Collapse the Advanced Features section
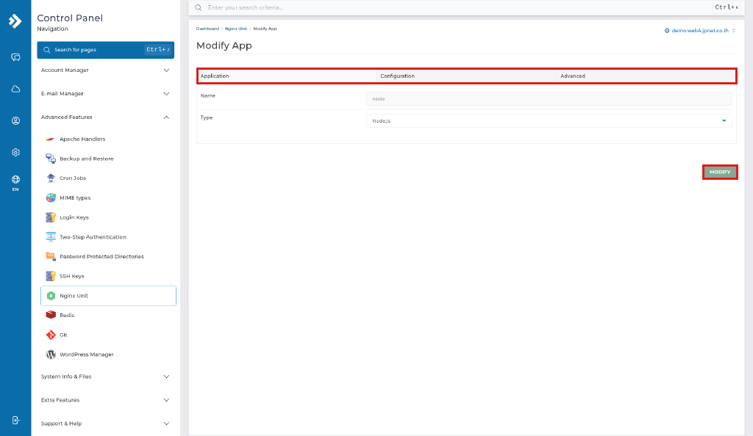 pos(105,117)
